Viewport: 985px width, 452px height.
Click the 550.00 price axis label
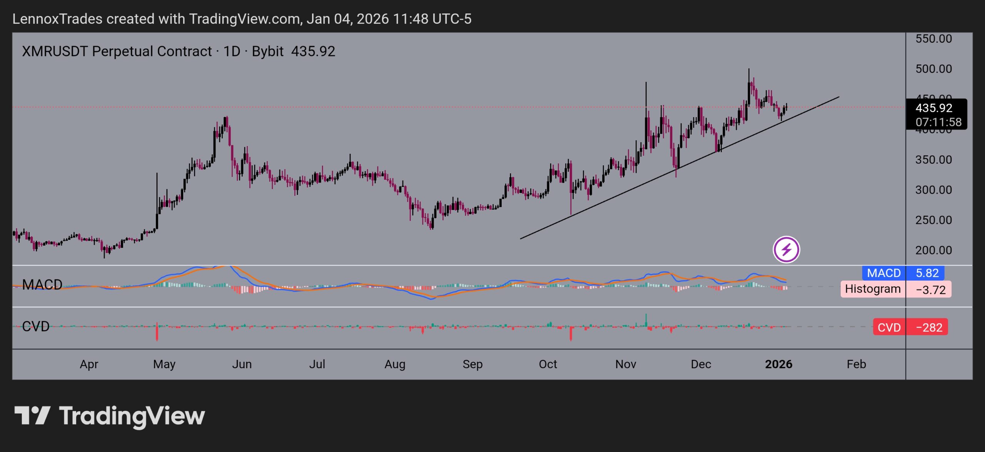[x=933, y=39]
